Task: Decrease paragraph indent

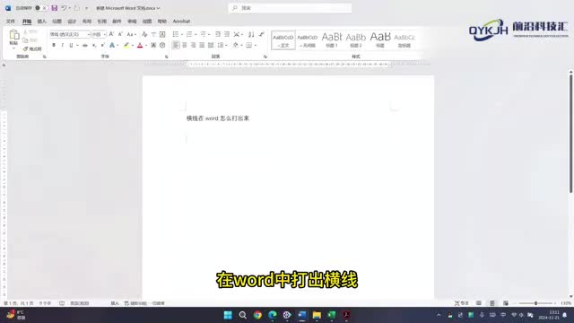Action: coord(218,34)
